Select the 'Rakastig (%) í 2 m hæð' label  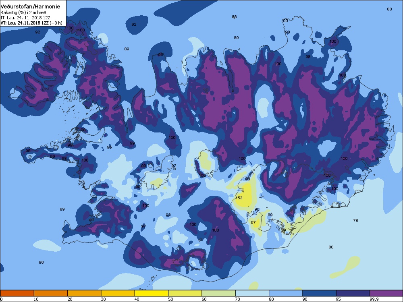[23, 12]
